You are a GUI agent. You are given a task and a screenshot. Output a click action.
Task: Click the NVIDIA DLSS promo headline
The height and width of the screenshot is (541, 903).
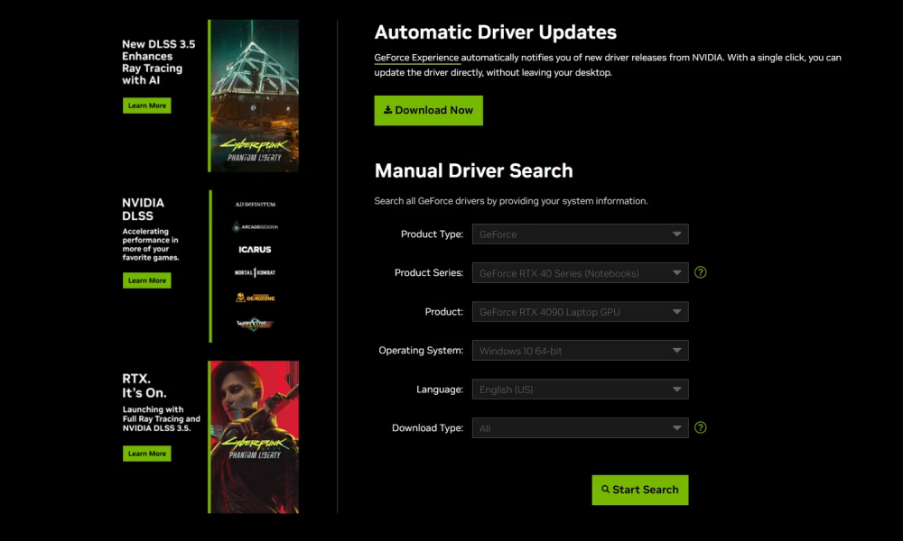[x=143, y=209]
